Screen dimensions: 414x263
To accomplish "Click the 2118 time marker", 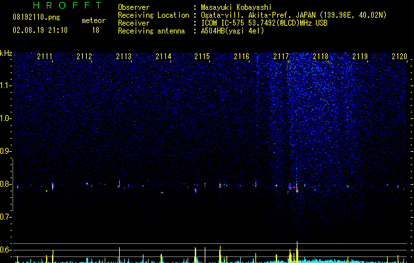I will coord(321,56).
